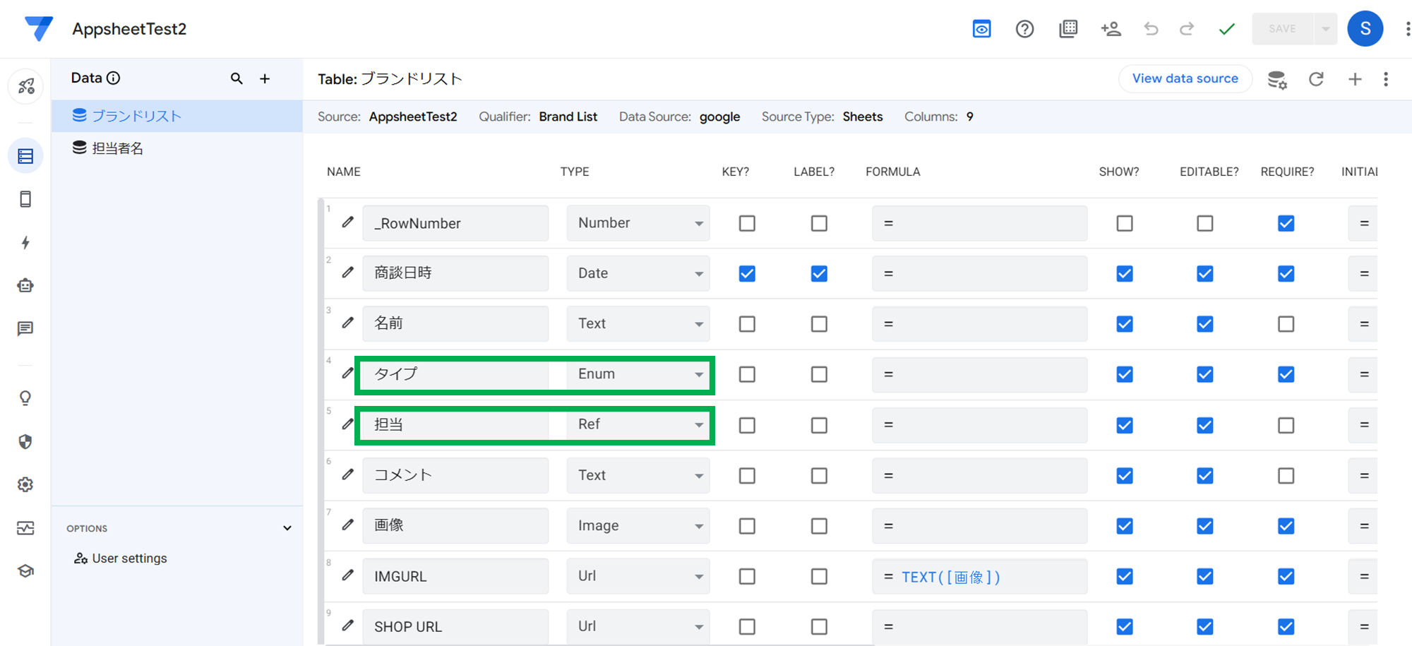The image size is (1412, 646).
Task: Toggle SHOW checkbox for SHOP URL
Action: tap(1125, 627)
